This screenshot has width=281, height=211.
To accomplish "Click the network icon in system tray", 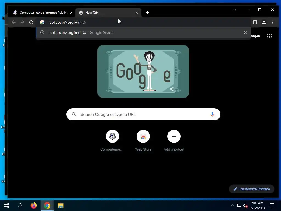I will 239,206.
